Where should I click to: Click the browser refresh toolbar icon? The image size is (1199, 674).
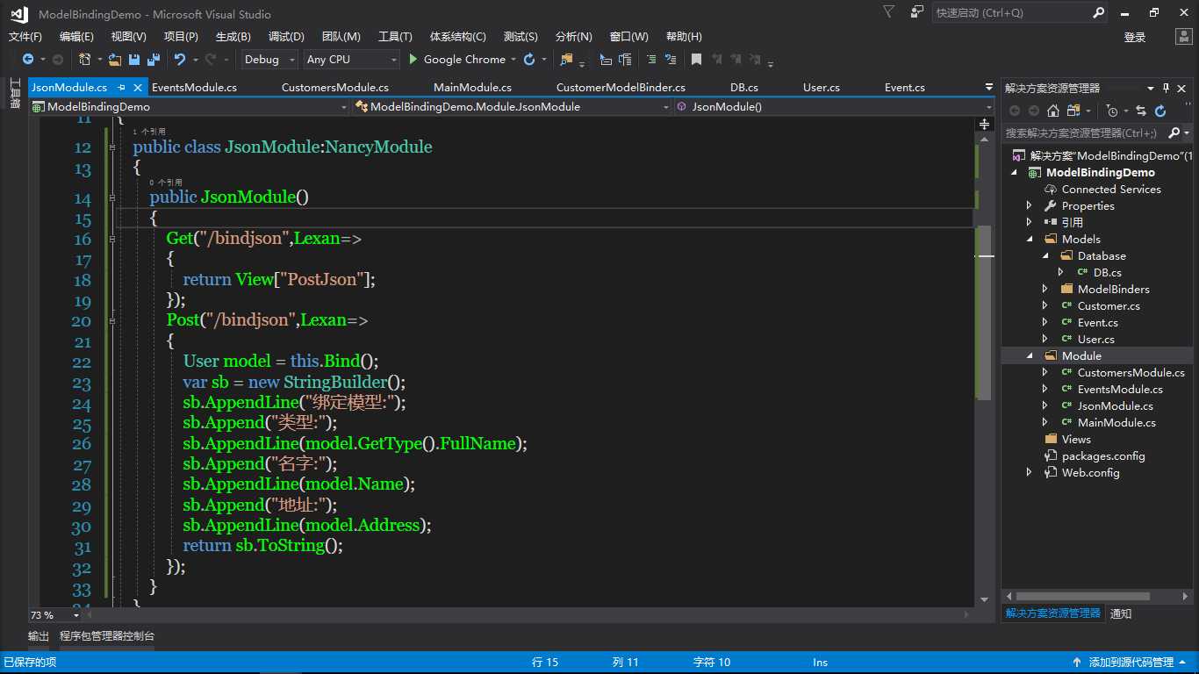pyautogui.click(x=529, y=60)
